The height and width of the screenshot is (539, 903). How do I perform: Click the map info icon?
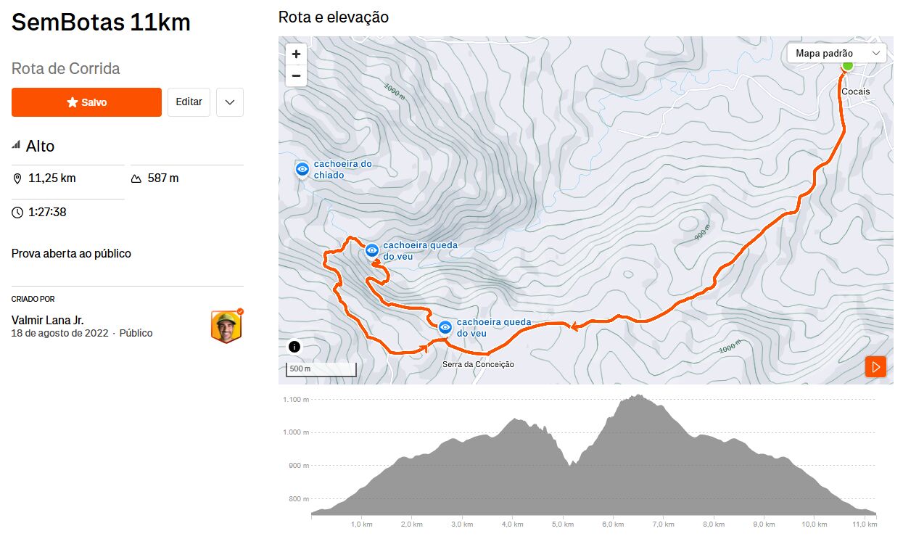pyautogui.click(x=294, y=346)
